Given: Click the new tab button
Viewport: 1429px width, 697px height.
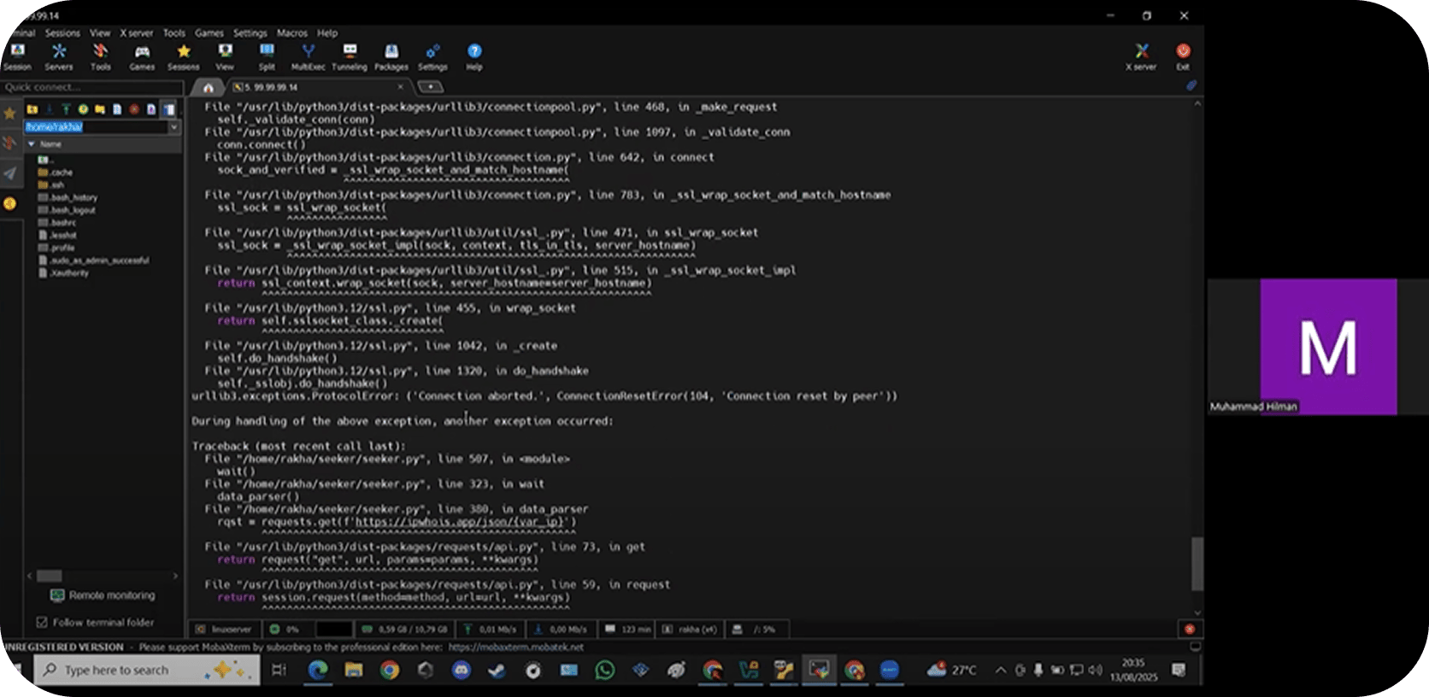Looking at the screenshot, I should pyautogui.click(x=431, y=87).
